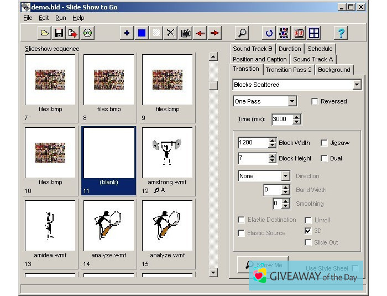Click the blue plus add slide icon
The height and width of the screenshot is (296, 387).
pyautogui.click(x=127, y=33)
